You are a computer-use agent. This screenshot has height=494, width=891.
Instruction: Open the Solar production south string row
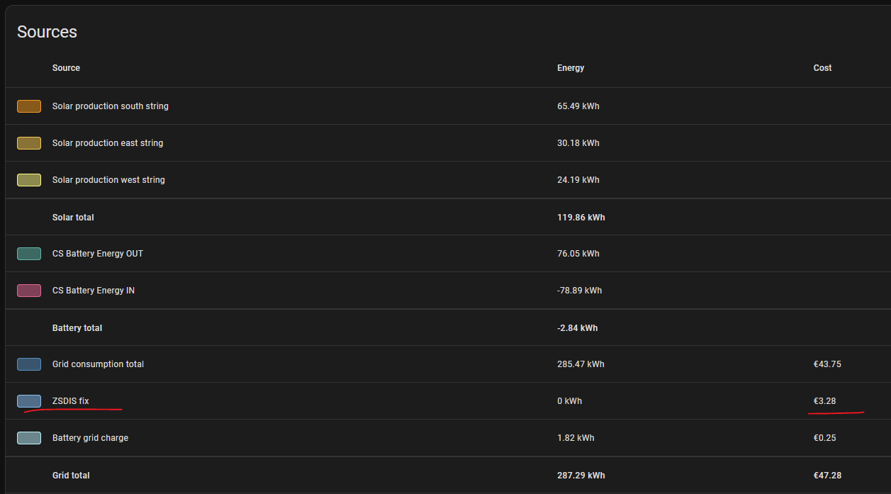pyautogui.click(x=111, y=106)
